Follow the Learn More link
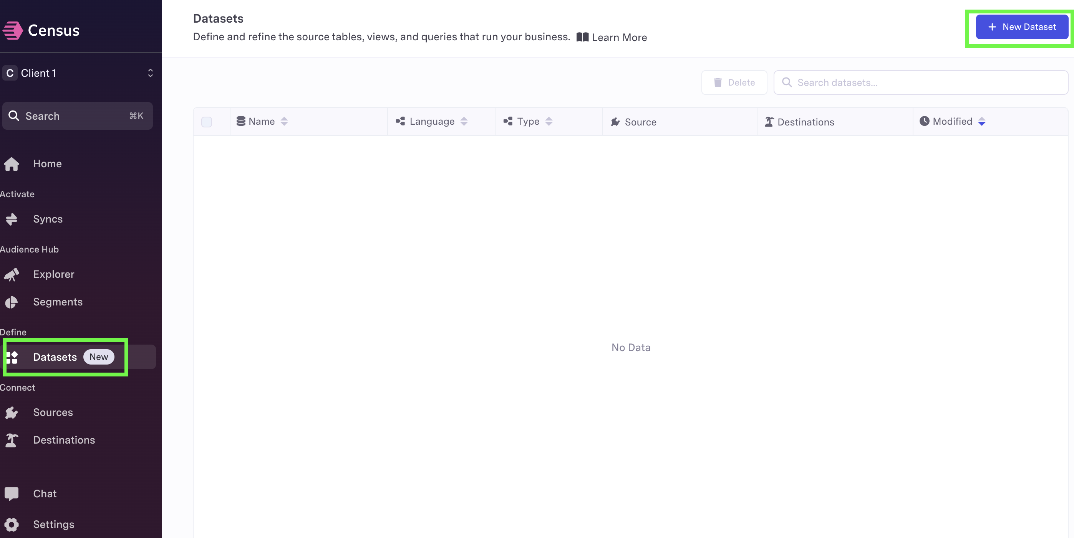The width and height of the screenshot is (1074, 538). pyautogui.click(x=612, y=38)
